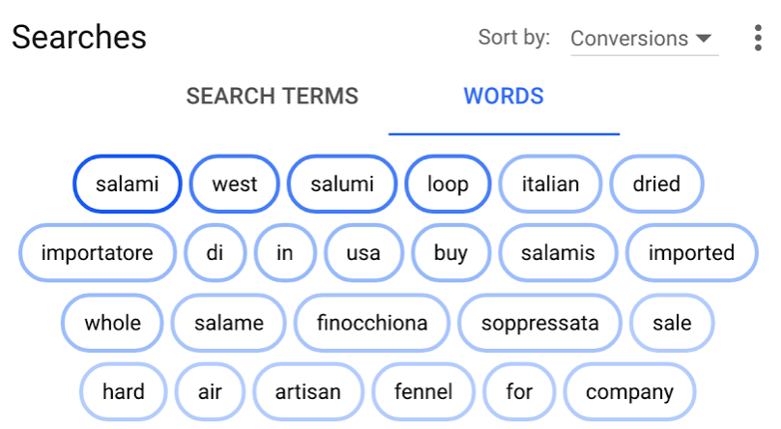Select the salami word chip

click(128, 185)
